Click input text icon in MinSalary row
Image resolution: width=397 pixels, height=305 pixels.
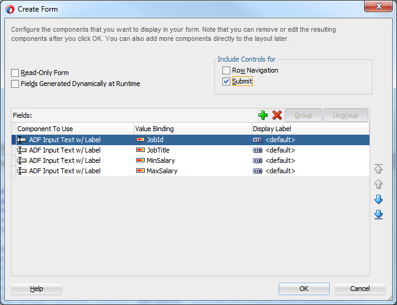[x=22, y=160]
